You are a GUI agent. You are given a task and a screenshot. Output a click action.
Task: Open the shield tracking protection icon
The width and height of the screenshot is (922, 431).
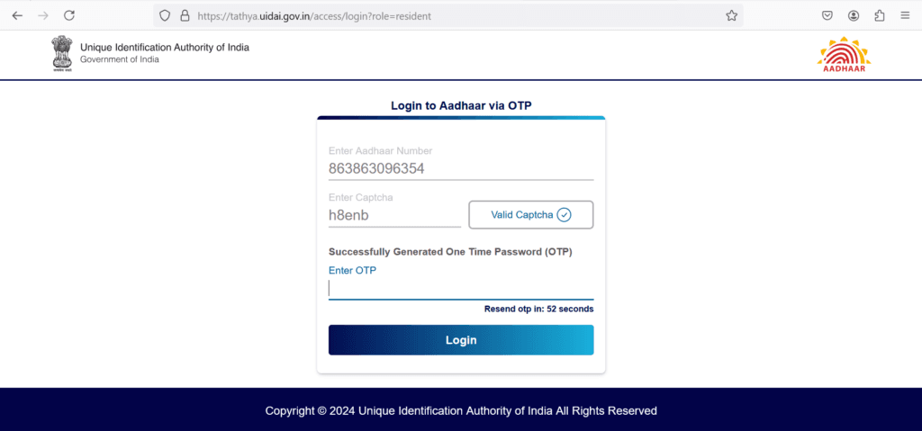point(165,16)
